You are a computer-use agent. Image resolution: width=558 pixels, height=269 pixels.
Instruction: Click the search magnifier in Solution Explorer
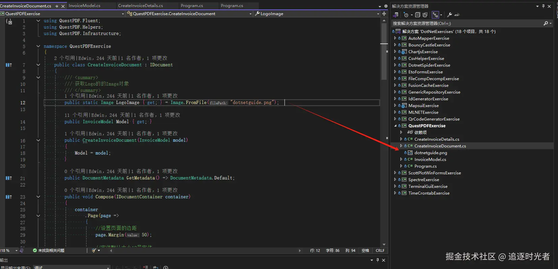[546, 23]
